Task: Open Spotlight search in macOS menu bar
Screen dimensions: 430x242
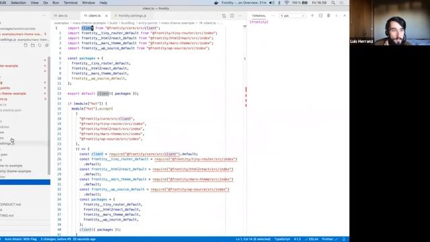Action: tap(333, 3)
